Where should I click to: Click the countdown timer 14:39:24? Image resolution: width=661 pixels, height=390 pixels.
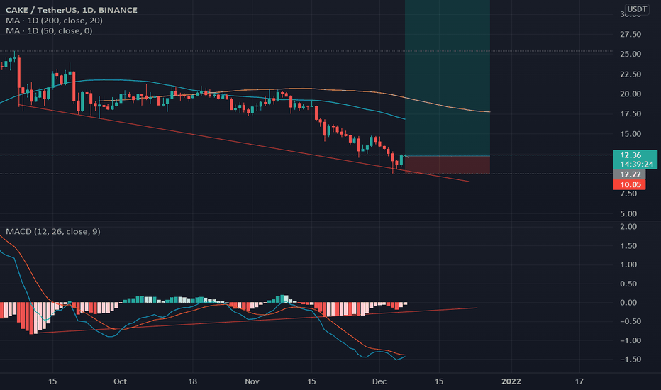coord(637,164)
